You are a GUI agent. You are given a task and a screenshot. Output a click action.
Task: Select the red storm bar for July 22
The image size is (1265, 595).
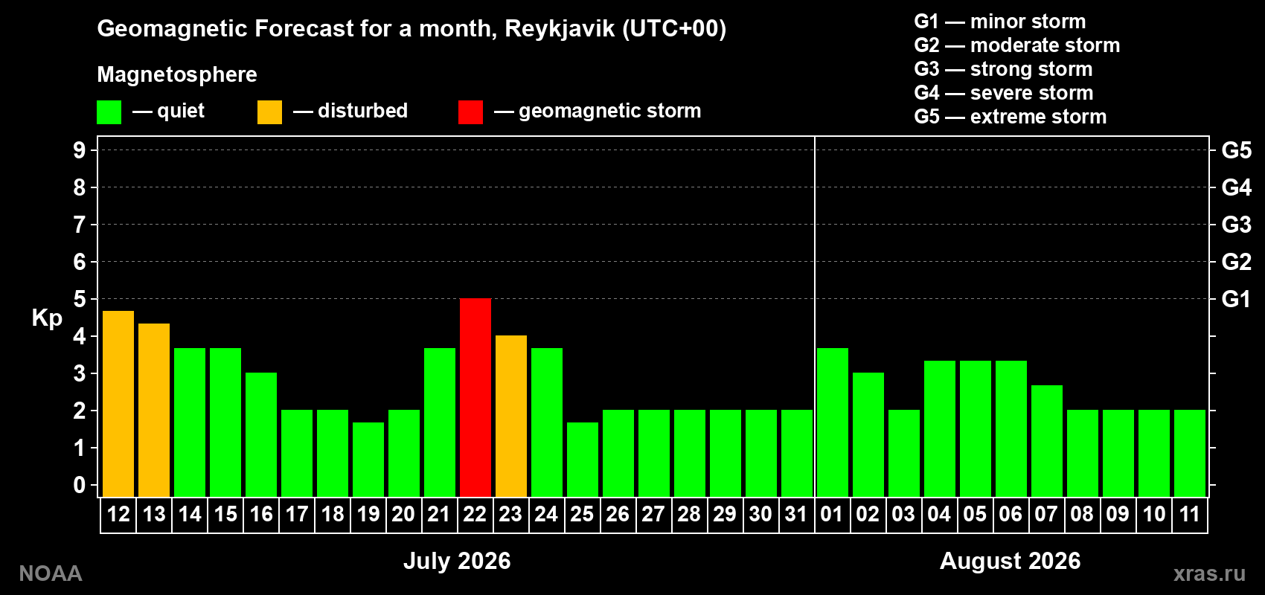[x=475, y=397]
